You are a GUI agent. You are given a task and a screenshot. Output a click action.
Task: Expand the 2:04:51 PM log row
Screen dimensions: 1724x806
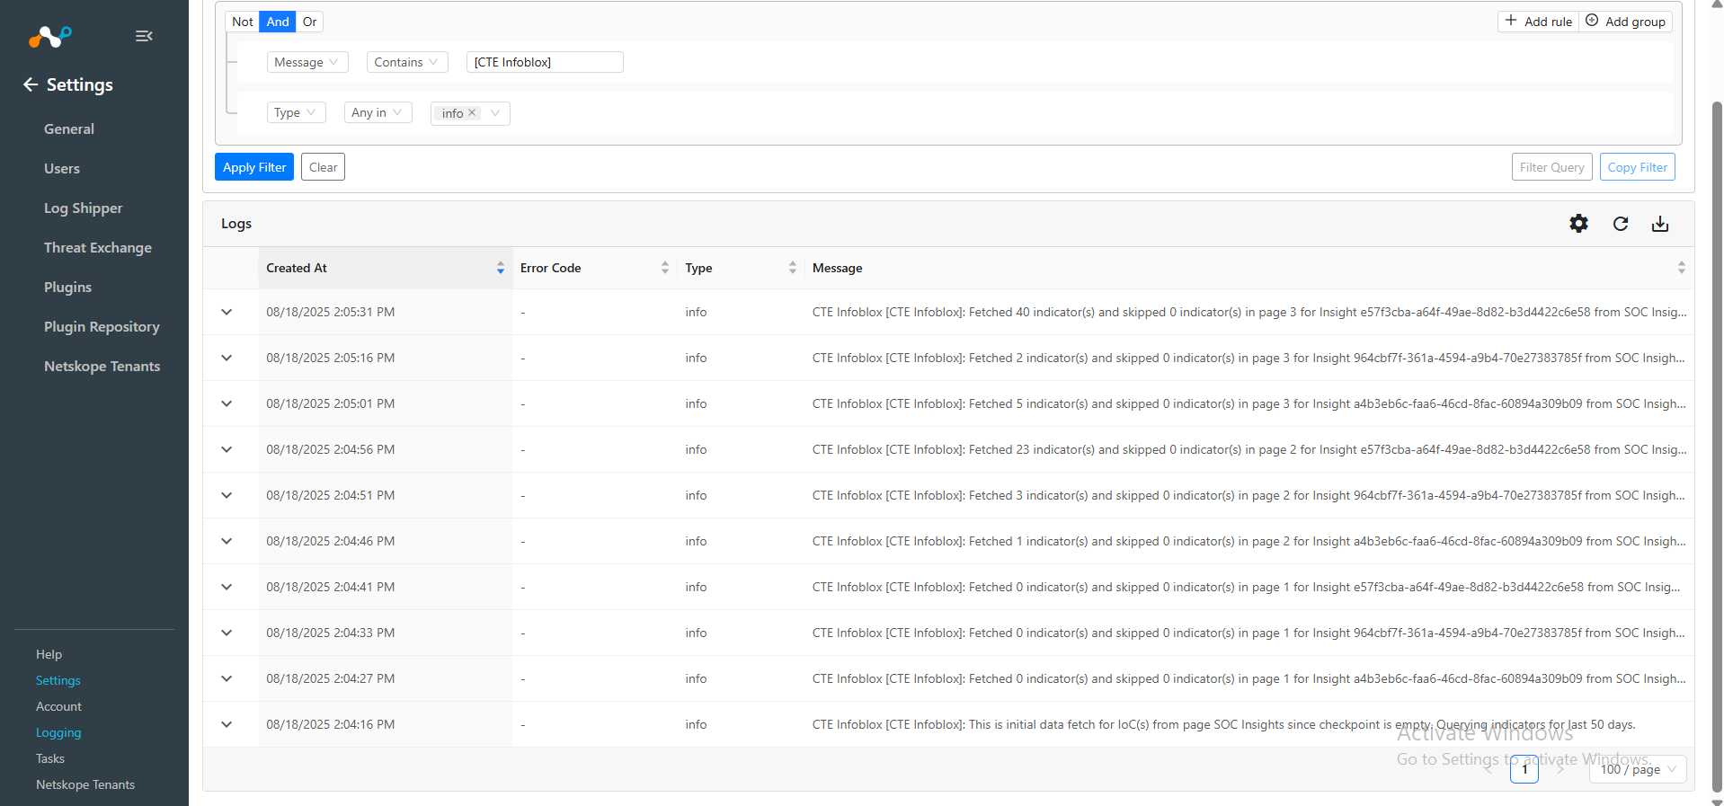(227, 495)
